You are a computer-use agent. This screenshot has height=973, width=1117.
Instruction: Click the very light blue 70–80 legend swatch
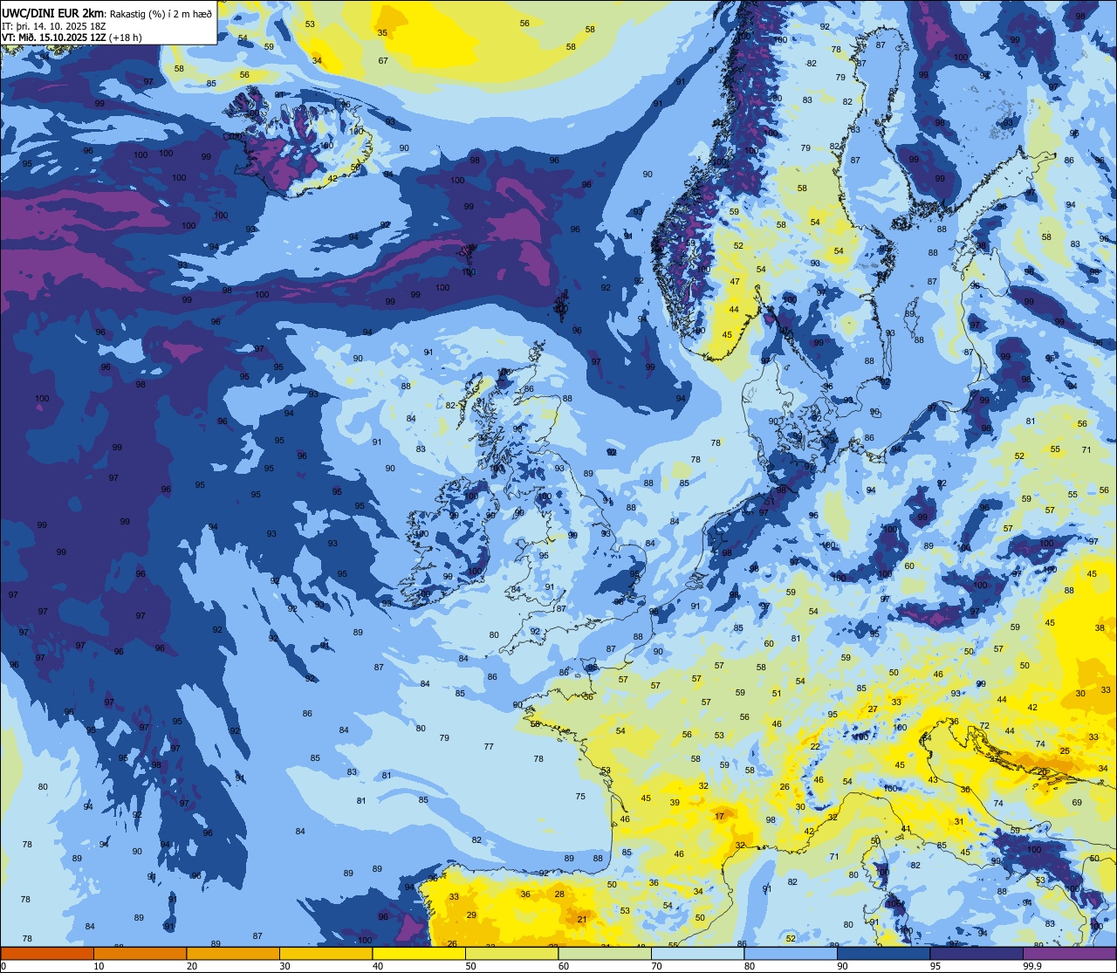(x=697, y=953)
